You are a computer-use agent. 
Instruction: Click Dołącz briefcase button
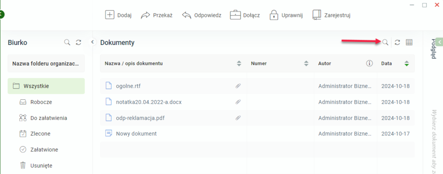(x=245, y=15)
